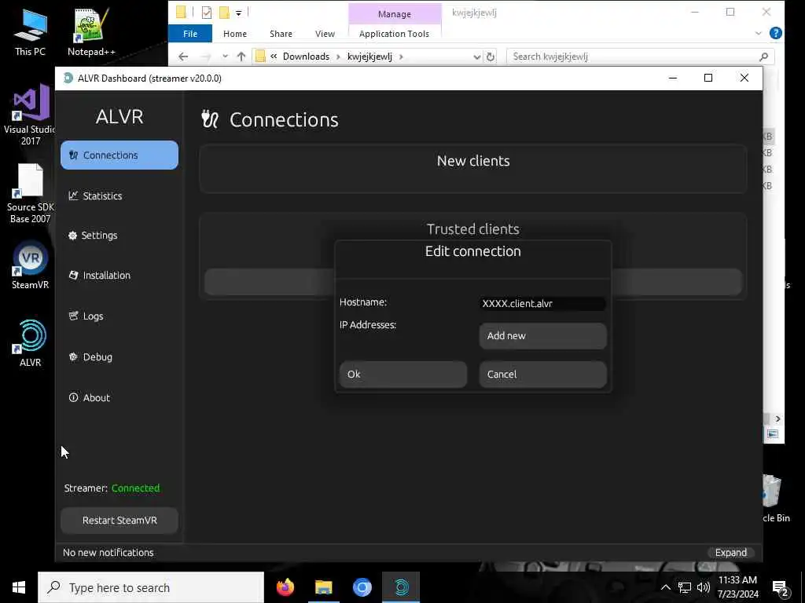The width and height of the screenshot is (805, 603).
Task: Click the taskbar clock and date
Action: (737, 587)
